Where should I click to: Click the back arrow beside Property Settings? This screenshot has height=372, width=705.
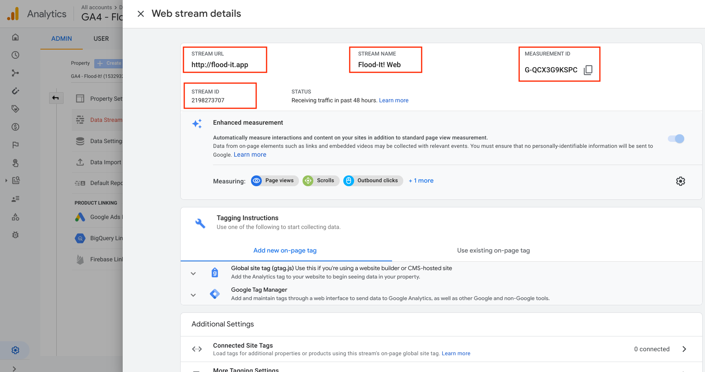(56, 98)
